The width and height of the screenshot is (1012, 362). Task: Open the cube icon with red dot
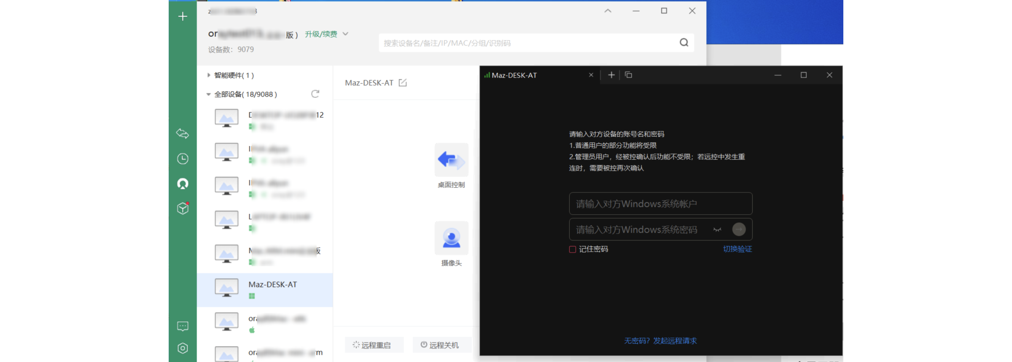pos(183,208)
